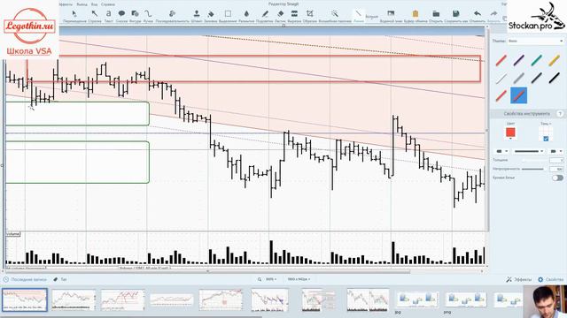Redo the last action
567x318 pixels.
coord(493,16)
